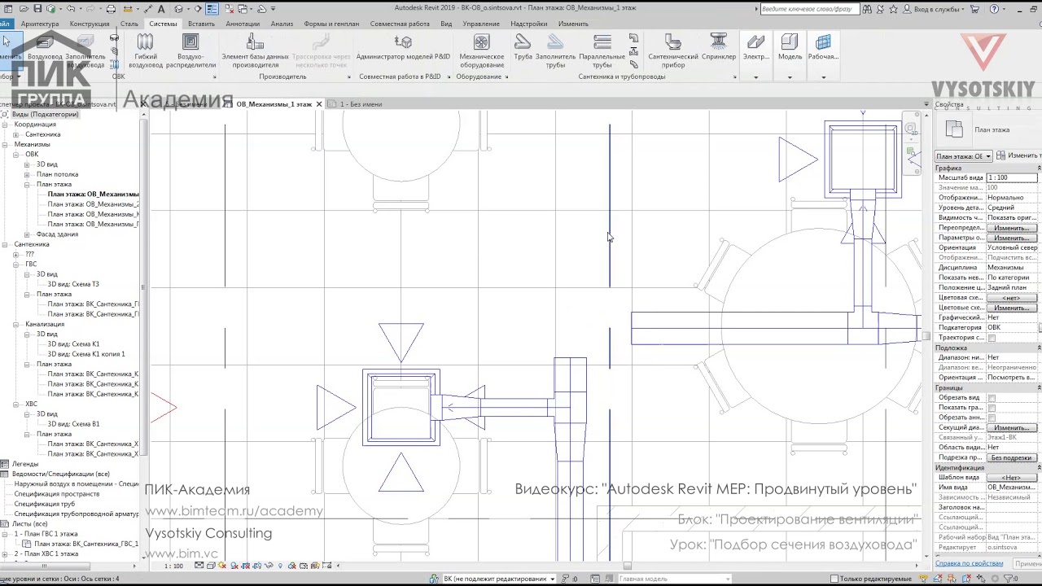The image size is (1042, 586).
Task: Collapse the Механизмы tree node
Action: pyautogui.click(x=5, y=144)
